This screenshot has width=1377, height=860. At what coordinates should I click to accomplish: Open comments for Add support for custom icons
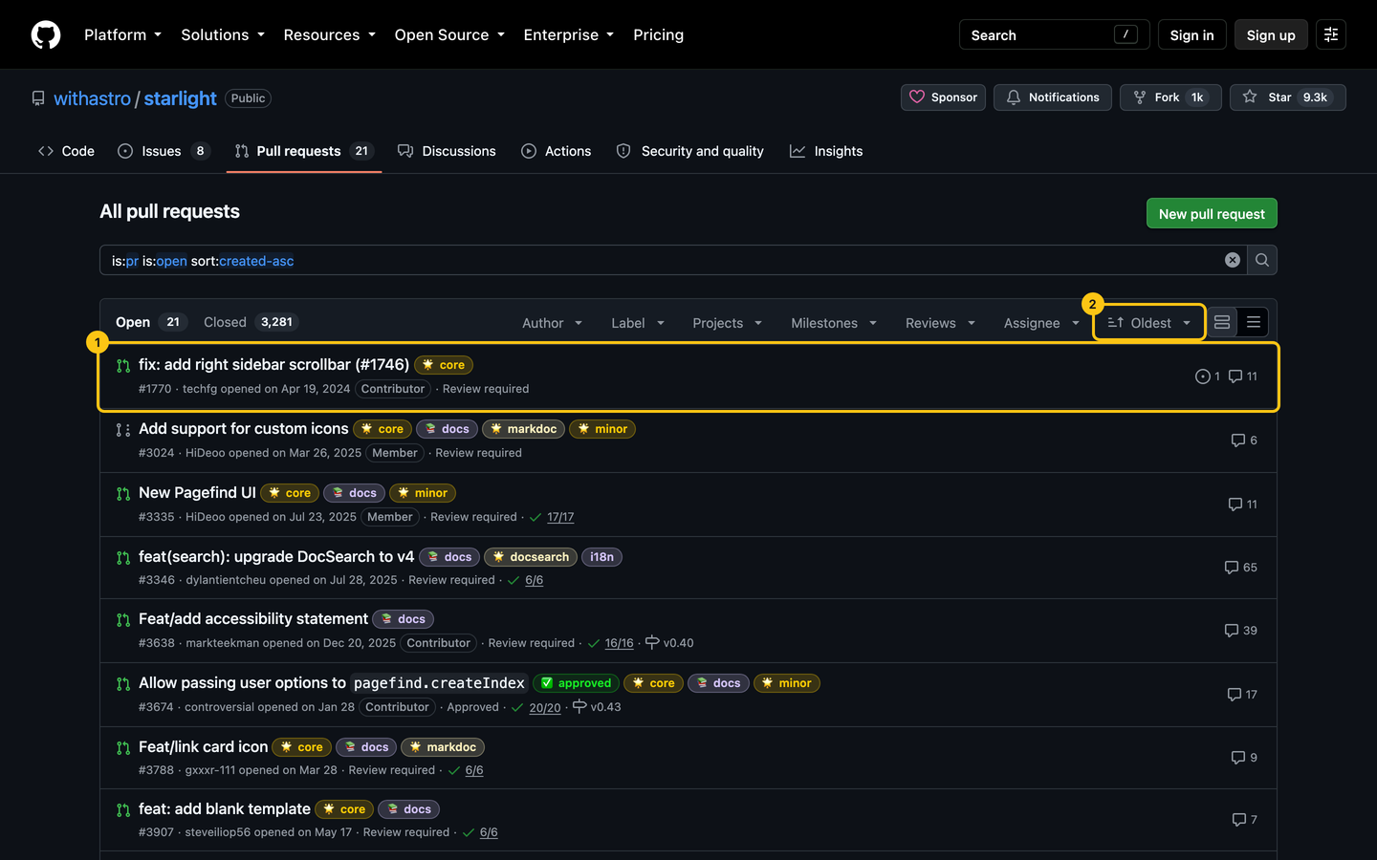coord(1244,441)
